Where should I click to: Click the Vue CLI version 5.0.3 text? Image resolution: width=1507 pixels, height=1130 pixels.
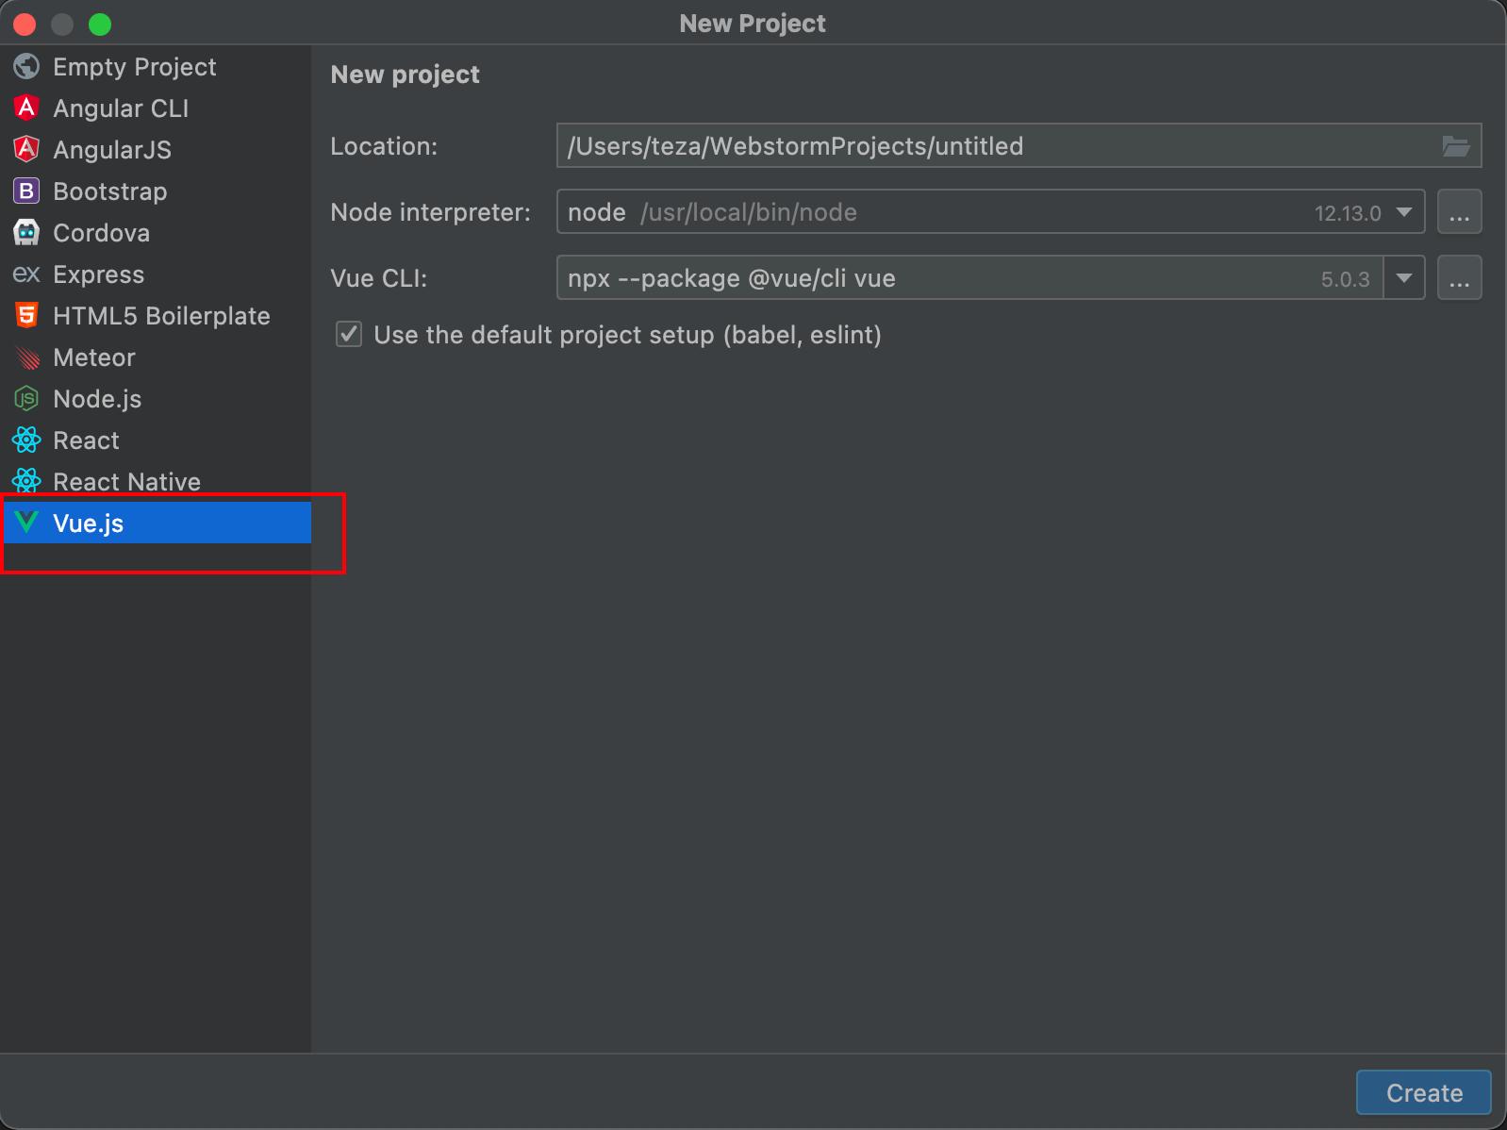(1345, 279)
